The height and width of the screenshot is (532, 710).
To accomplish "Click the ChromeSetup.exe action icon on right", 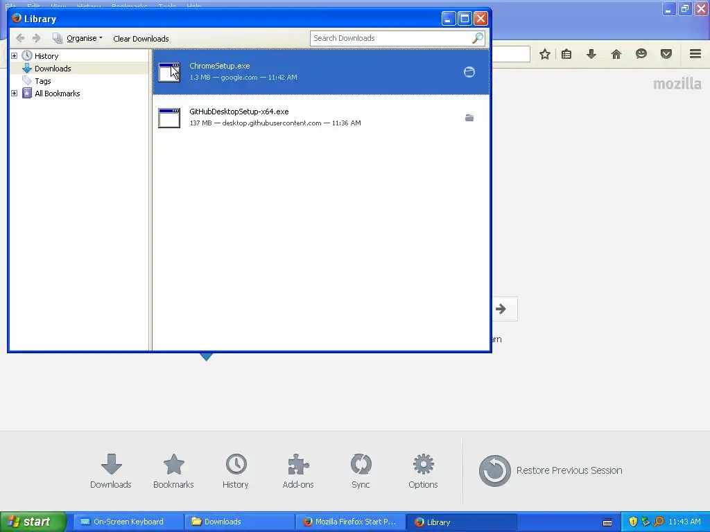I will pyautogui.click(x=469, y=72).
